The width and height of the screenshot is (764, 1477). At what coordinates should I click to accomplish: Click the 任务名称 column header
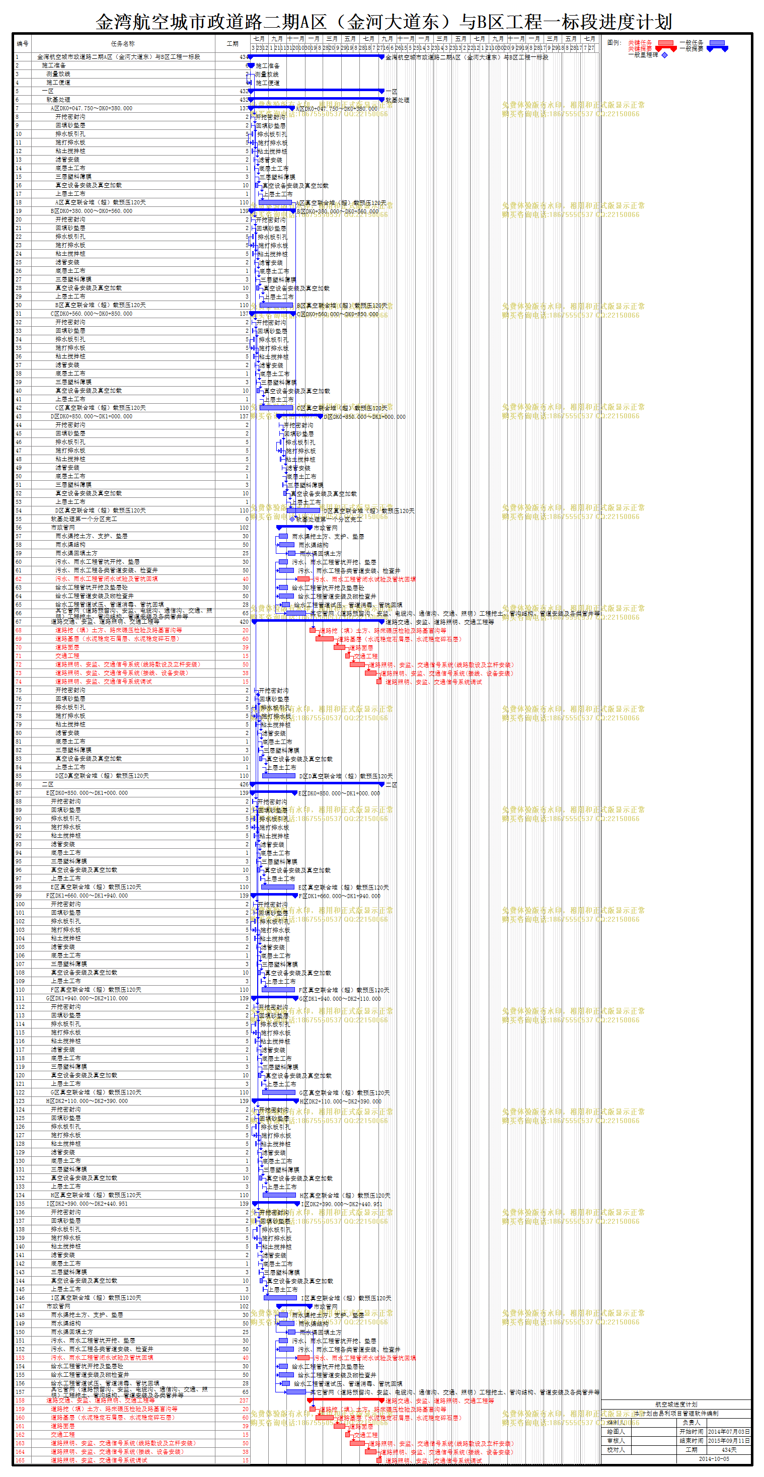coord(123,44)
